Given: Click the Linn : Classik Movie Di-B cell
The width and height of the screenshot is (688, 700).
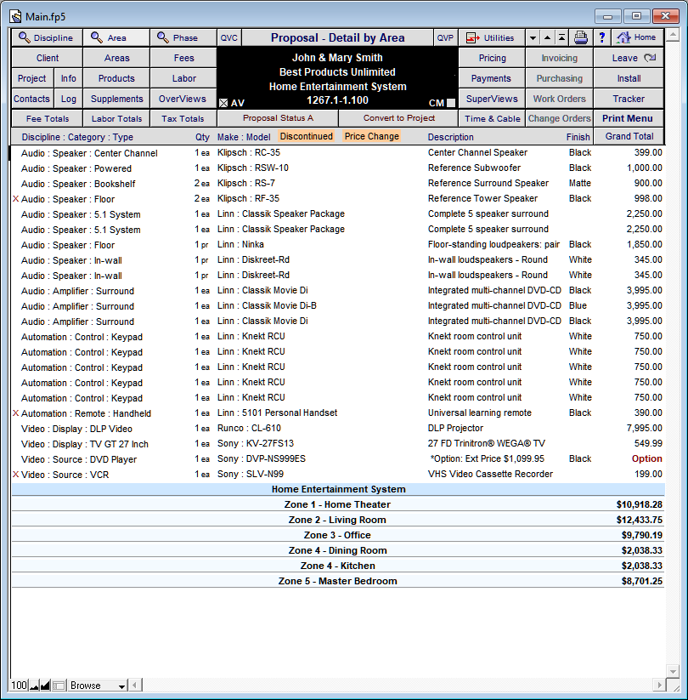Looking at the screenshot, I should [267, 306].
